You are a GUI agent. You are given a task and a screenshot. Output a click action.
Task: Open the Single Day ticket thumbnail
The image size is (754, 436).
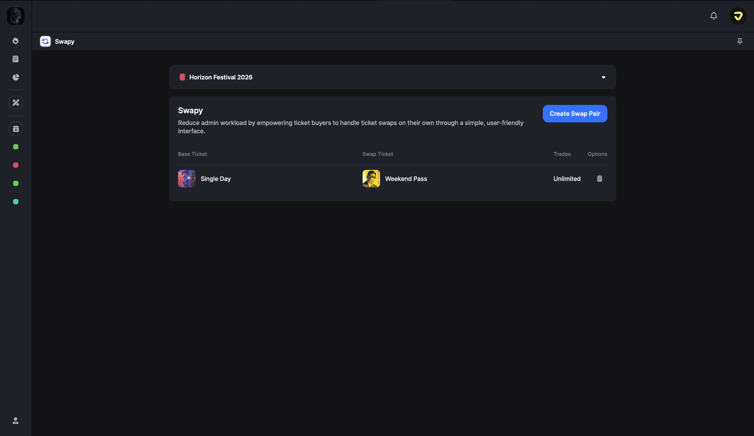(186, 178)
